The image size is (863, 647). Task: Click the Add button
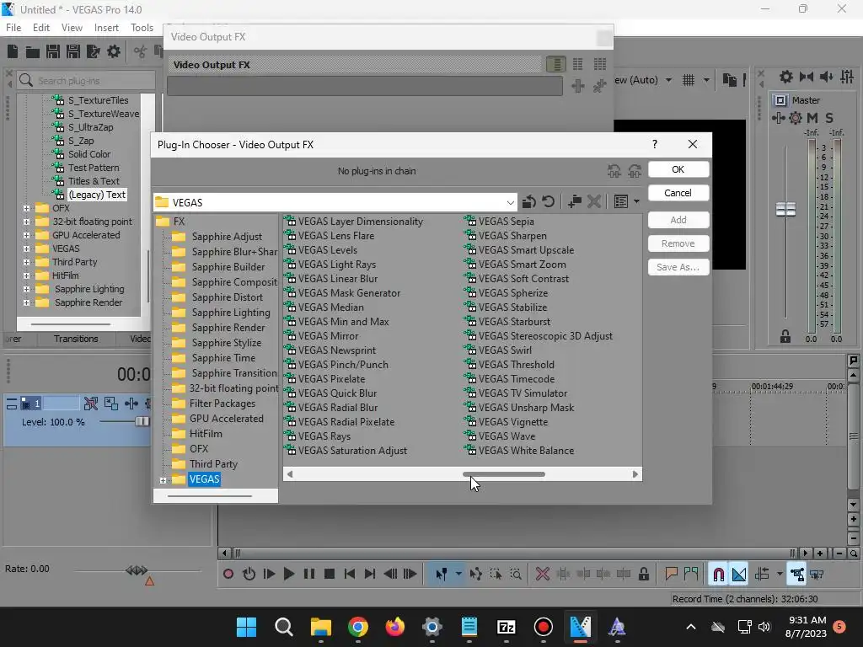(x=678, y=220)
